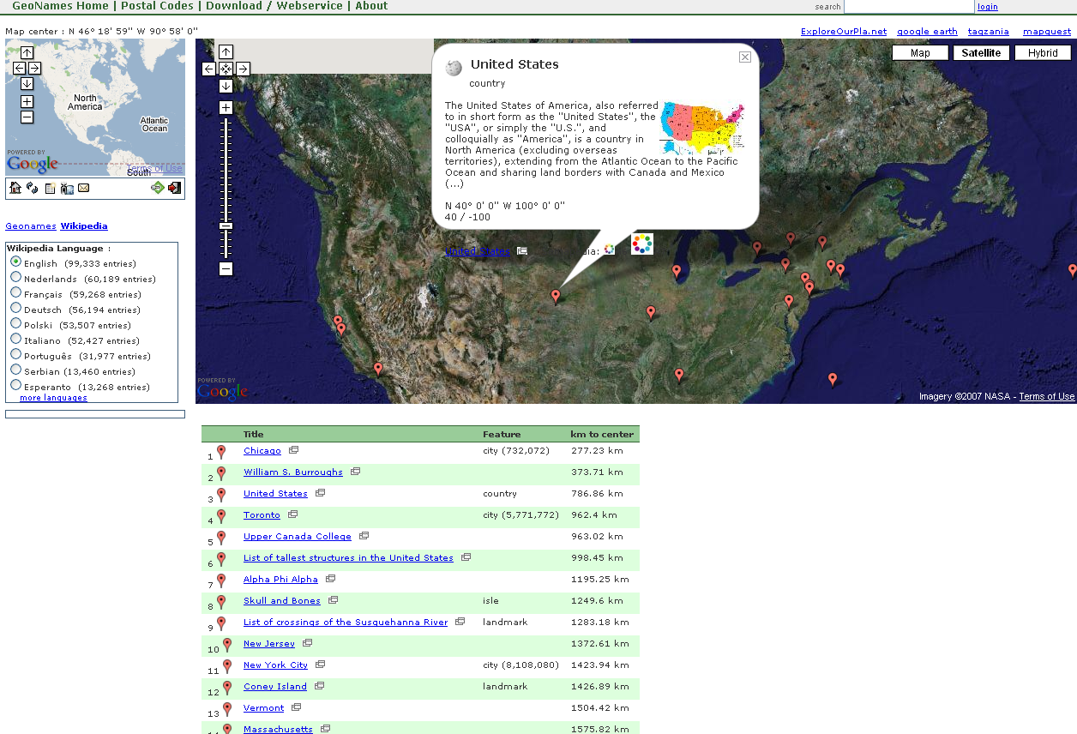
Task: Click the green diamond link icon
Action: (157, 188)
